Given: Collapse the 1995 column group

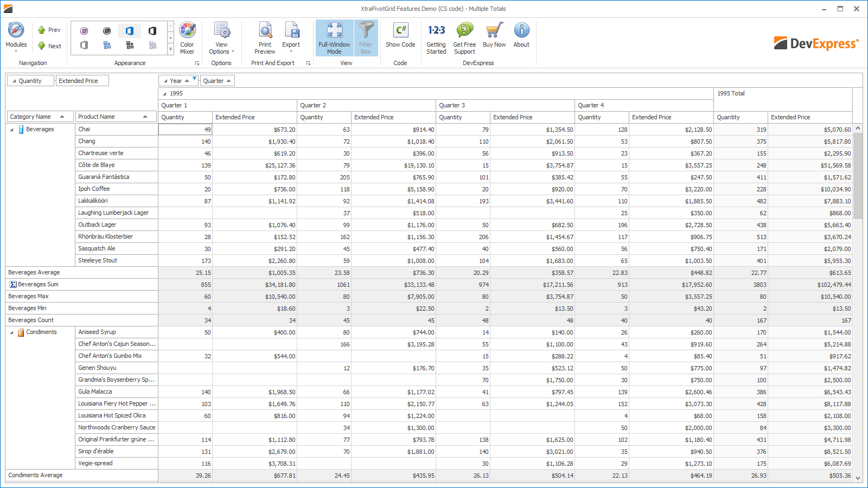Looking at the screenshot, I should [163, 93].
